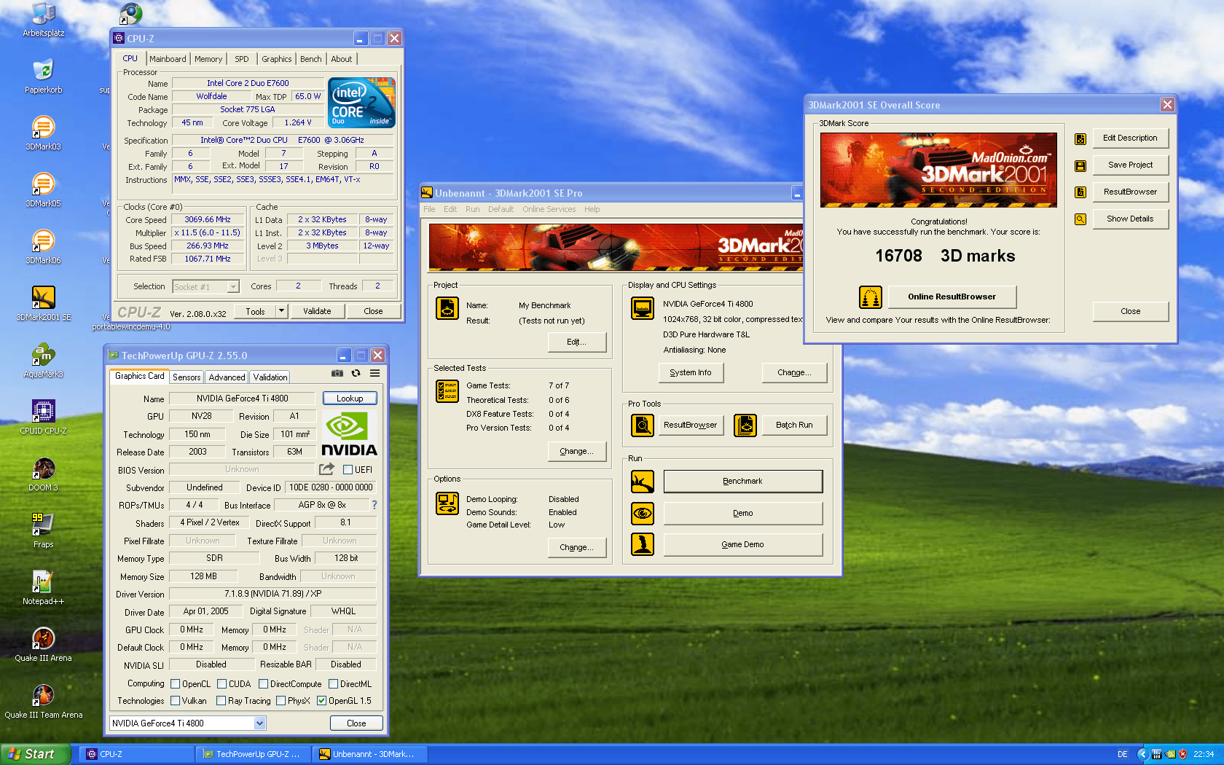Click the Options settings icon in 3DMark2001
Screen dimensions: 1224x765
(447, 503)
